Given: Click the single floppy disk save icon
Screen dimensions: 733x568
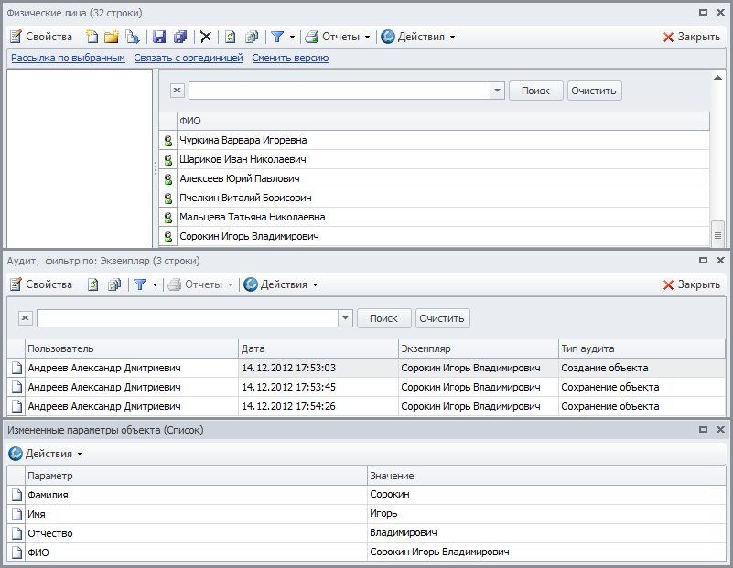Looking at the screenshot, I should click(159, 37).
